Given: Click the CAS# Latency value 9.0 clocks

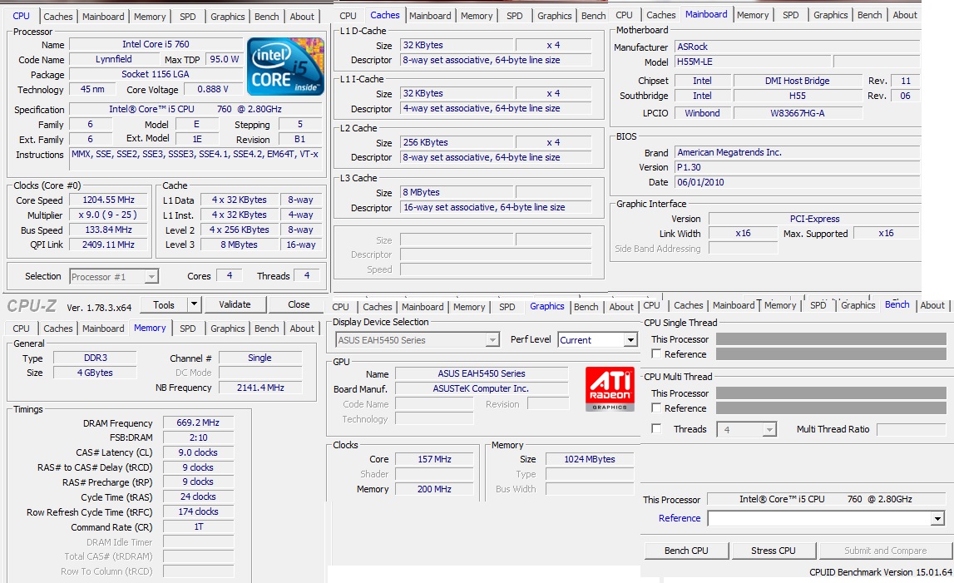Looking at the screenshot, I should point(198,452).
